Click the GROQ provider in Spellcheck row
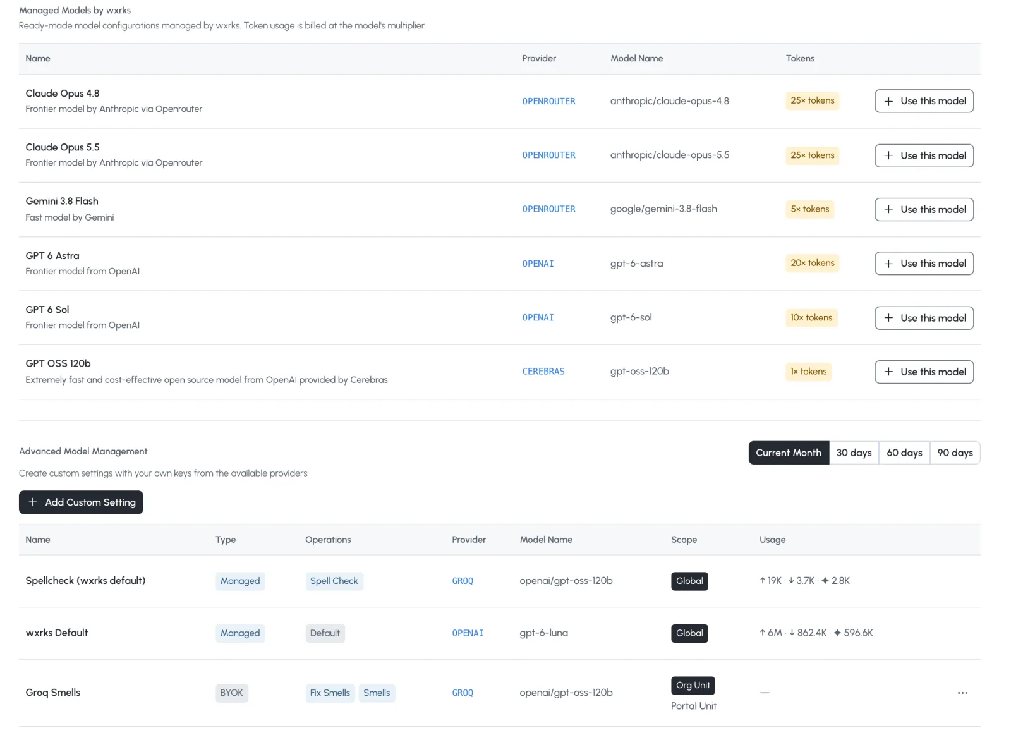Image resolution: width=1011 pixels, height=735 pixels. coord(463,581)
